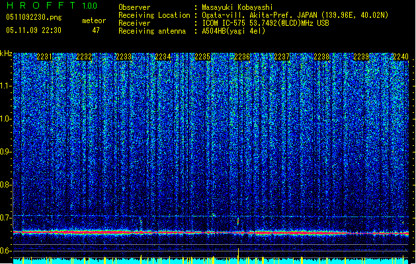Click the date stamp 05.11.09 22:30

click(34, 30)
